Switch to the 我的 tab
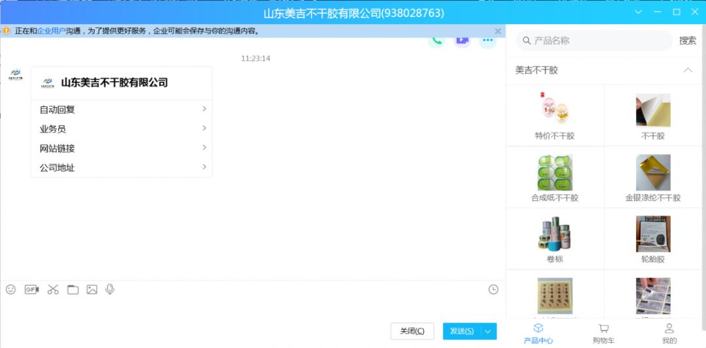The height and width of the screenshot is (348, 706). tap(669, 334)
